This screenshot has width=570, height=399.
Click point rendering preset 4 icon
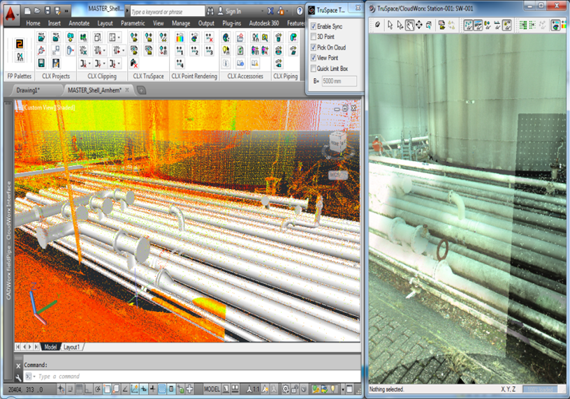(x=180, y=63)
